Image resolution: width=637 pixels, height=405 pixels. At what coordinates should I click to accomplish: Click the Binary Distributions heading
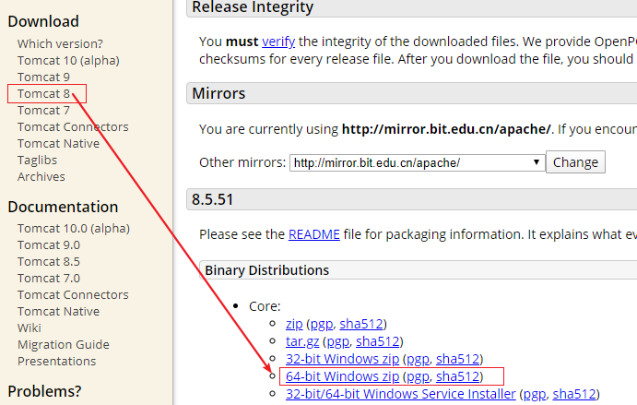[267, 270]
